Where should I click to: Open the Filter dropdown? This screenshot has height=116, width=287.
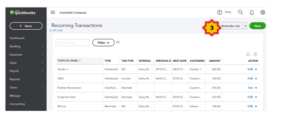[x=103, y=43]
